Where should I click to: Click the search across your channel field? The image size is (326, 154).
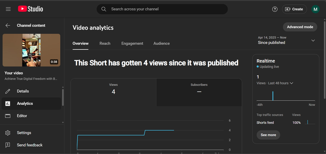pos(162,9)
